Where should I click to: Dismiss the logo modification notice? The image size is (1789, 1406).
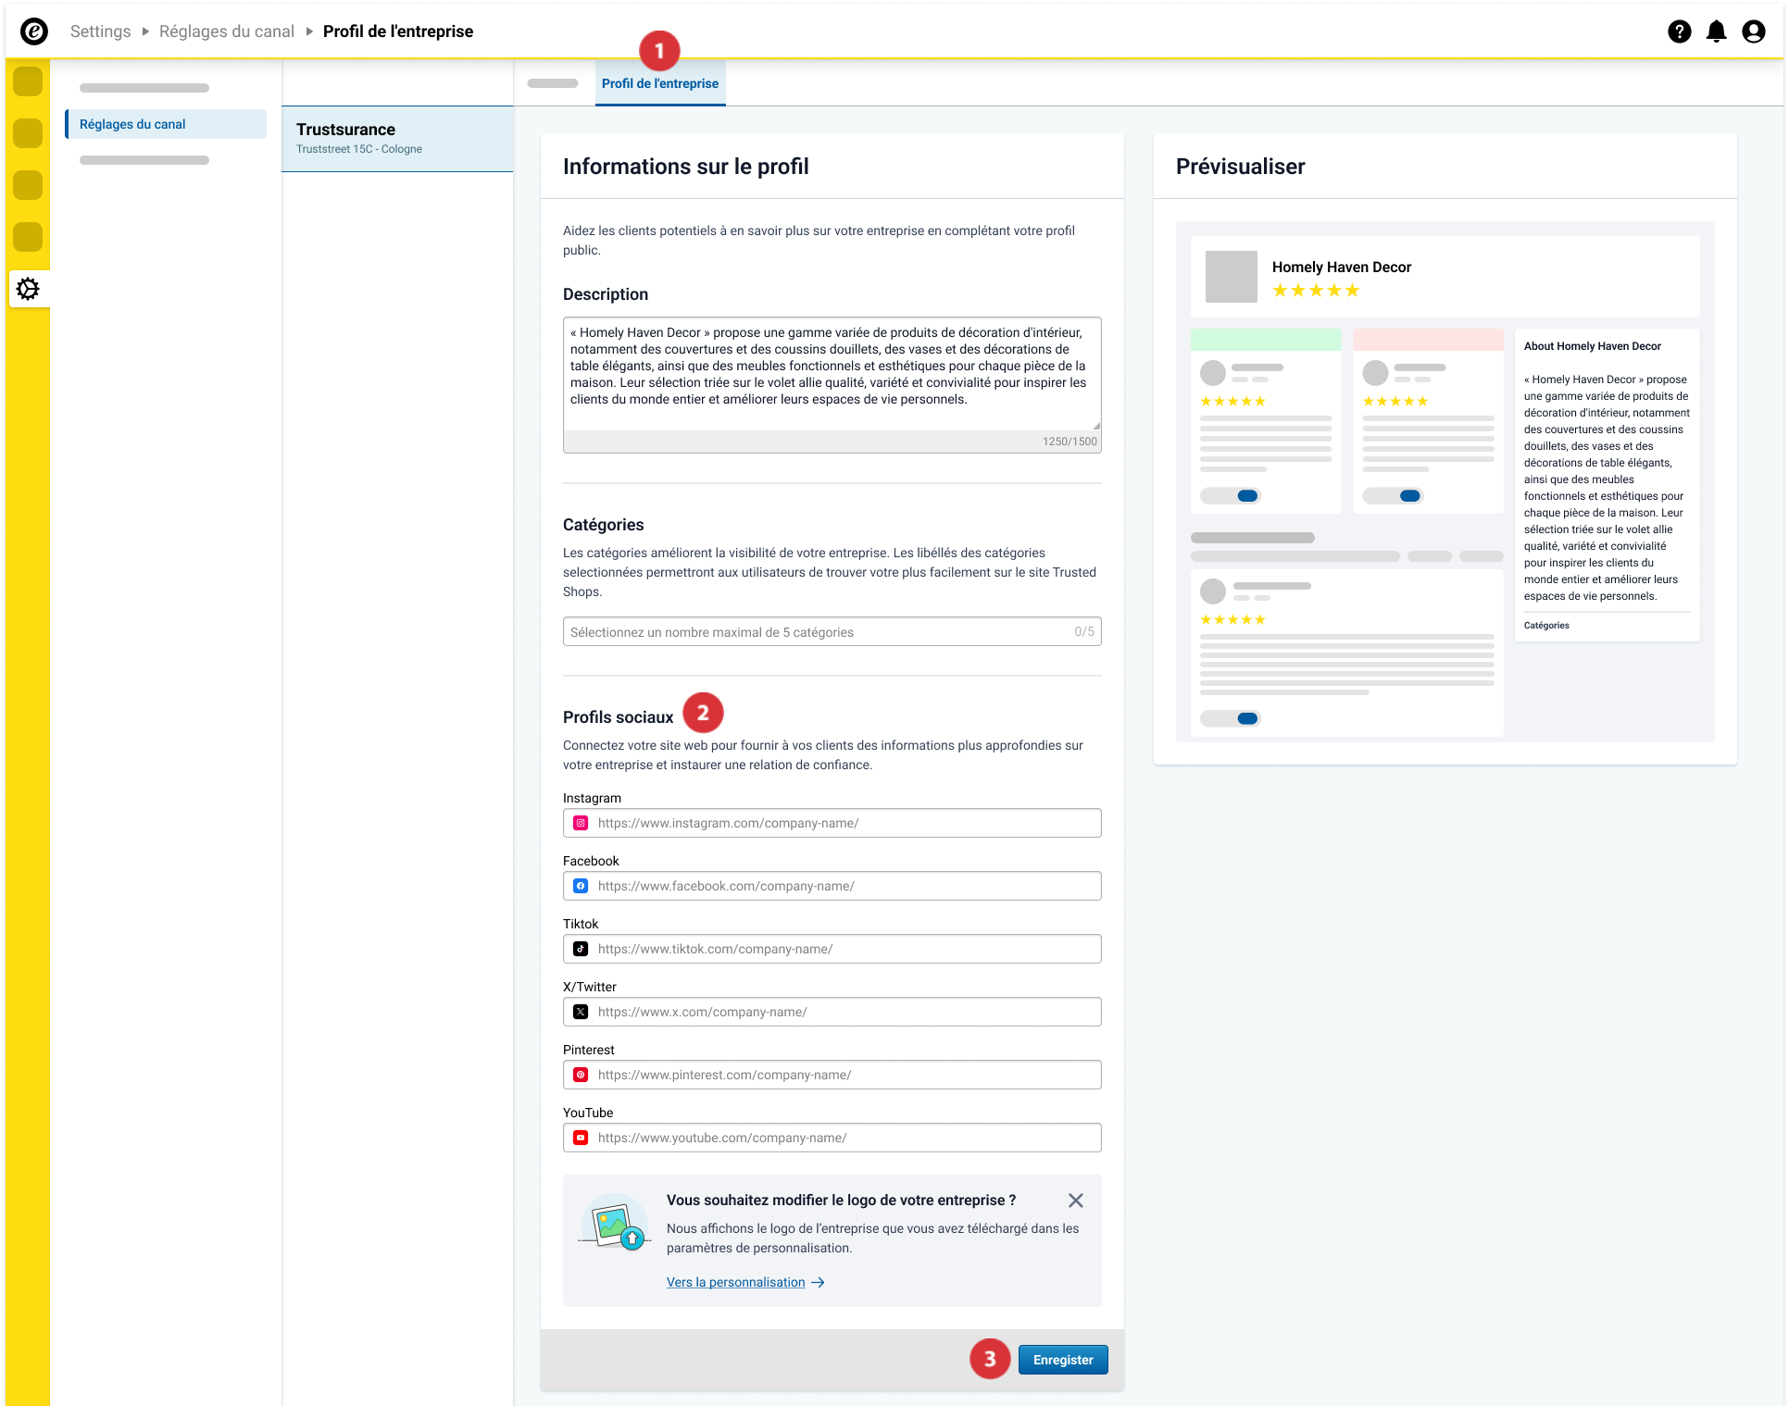(x=1076, y=1201)
